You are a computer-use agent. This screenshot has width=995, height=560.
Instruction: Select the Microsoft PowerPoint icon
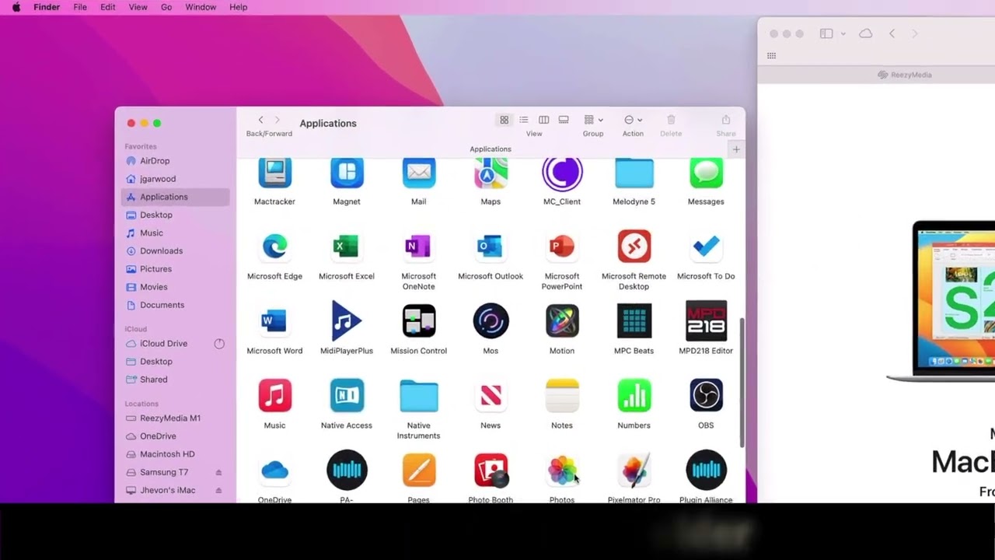point(562,247)
